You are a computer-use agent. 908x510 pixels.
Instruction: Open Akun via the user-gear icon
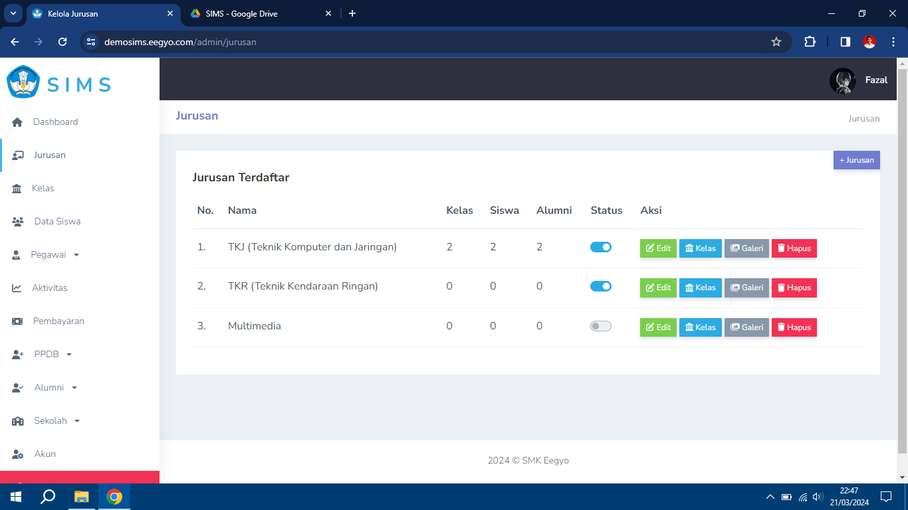tap(18, 454)
